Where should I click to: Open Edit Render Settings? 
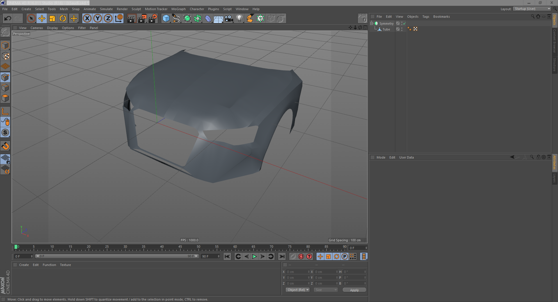click(x=153, y=19)
